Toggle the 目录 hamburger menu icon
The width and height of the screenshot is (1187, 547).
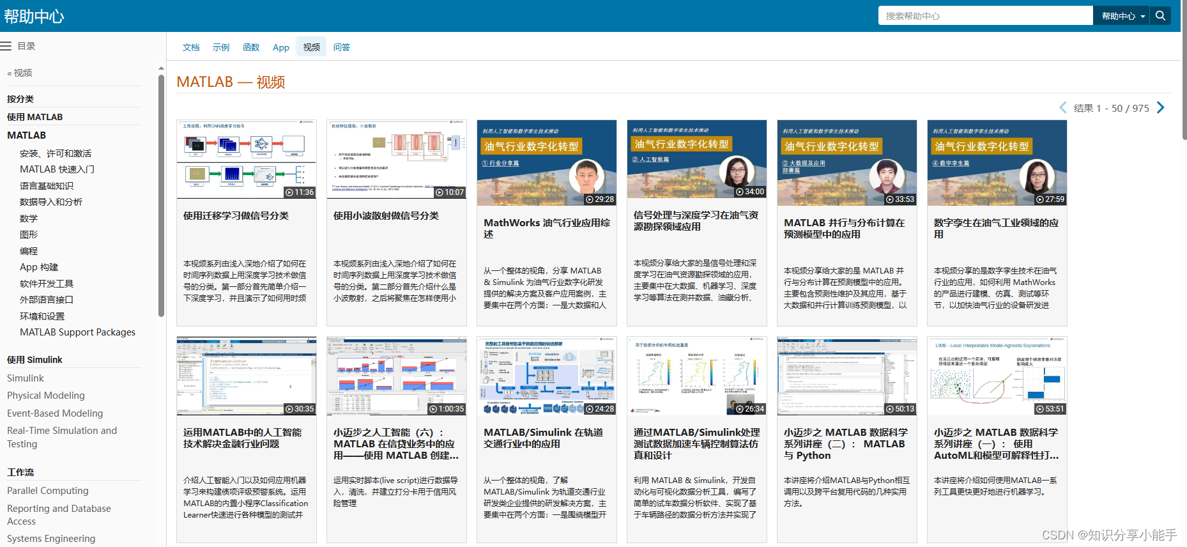6,46
